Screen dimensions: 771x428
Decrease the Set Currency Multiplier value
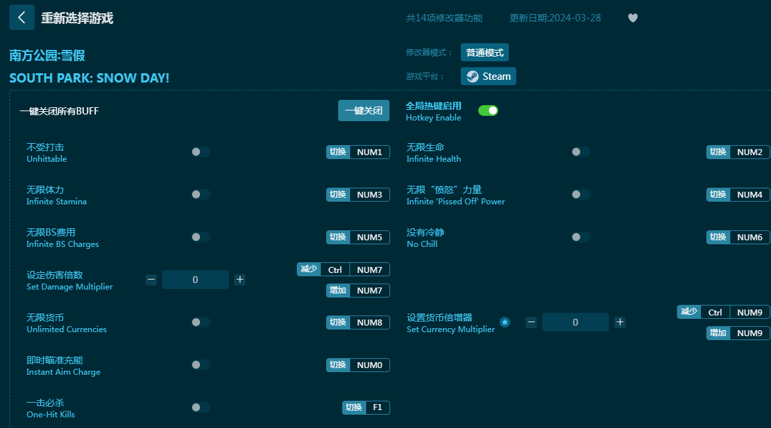tap(531, 322)
